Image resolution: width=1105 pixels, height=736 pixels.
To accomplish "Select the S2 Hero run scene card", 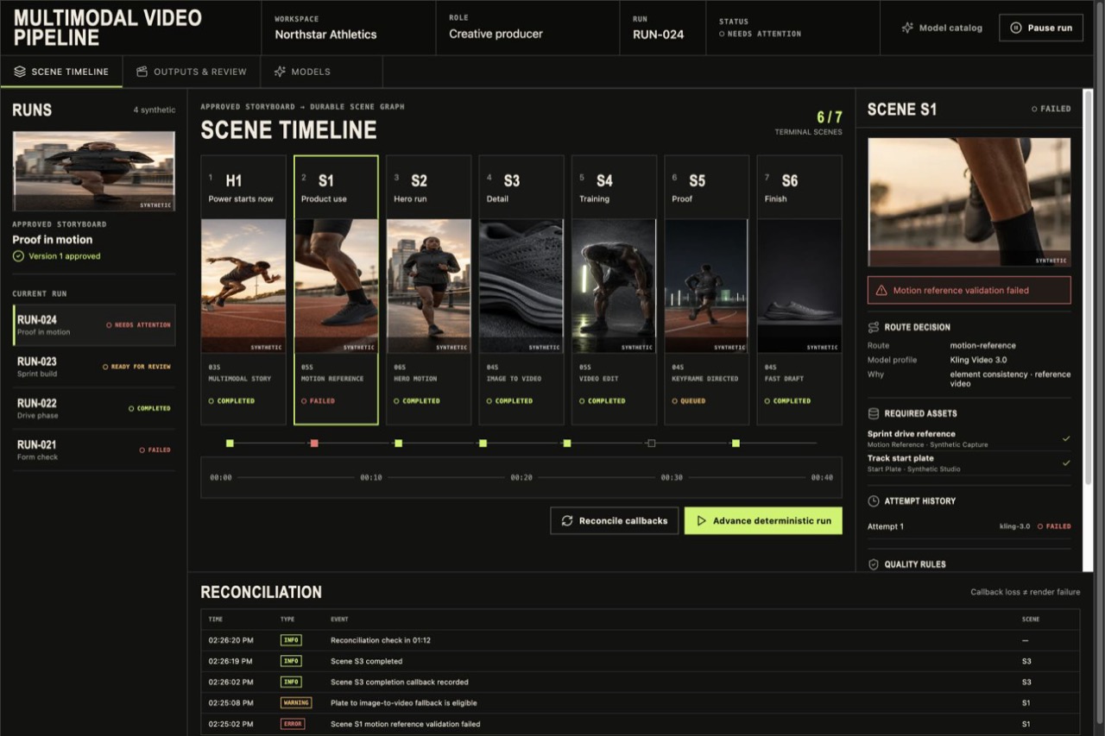I will coord(429,290).
